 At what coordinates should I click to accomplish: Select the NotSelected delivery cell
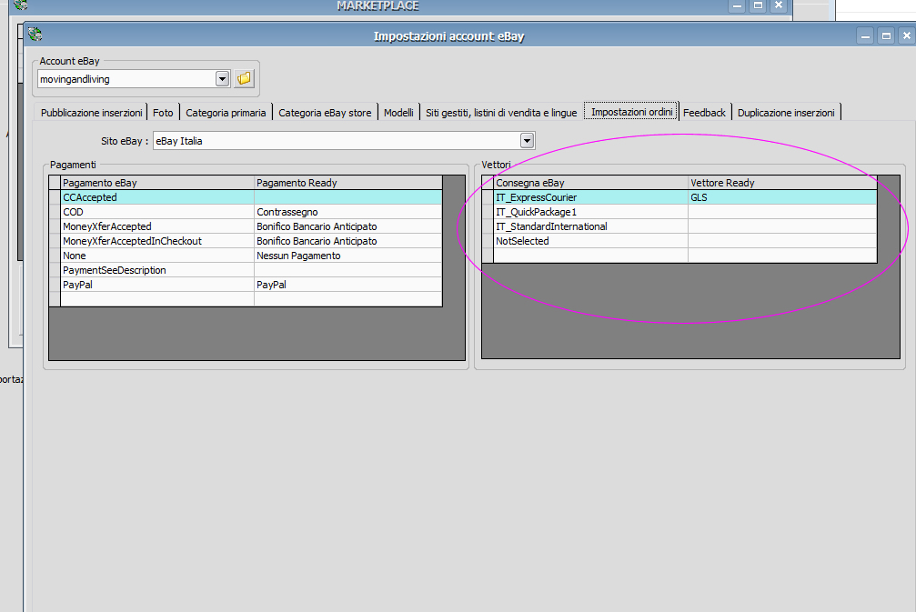coord(590,241)
